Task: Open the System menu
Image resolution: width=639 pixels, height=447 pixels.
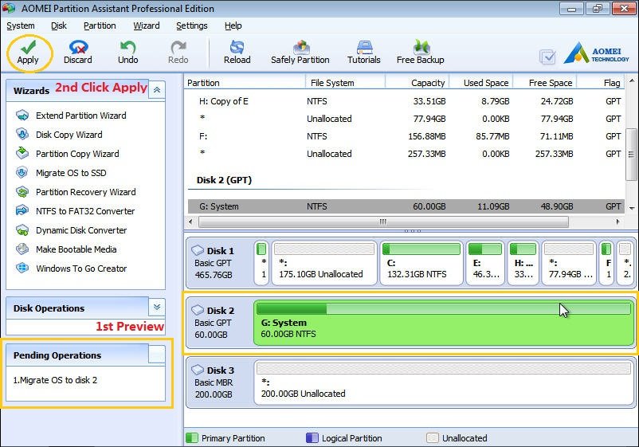Action: pyautogui.click(x=21, y=25)
